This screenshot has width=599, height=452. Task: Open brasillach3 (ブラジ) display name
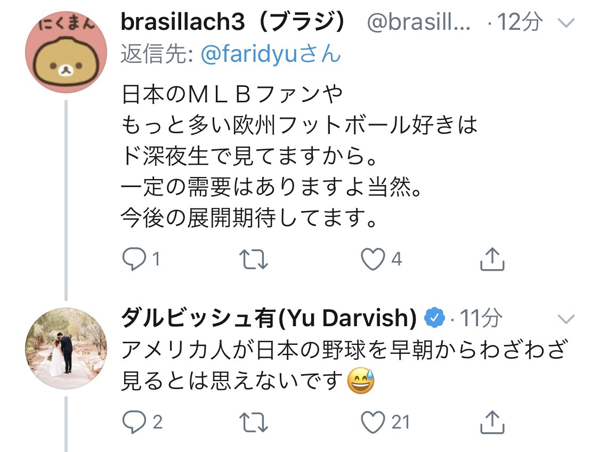coord(233,22)
